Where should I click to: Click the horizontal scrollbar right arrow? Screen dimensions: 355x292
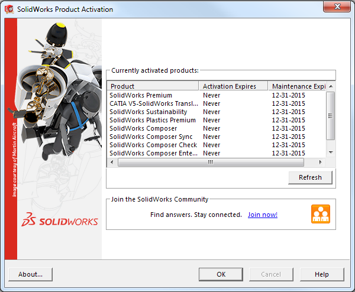click(320, 162)
